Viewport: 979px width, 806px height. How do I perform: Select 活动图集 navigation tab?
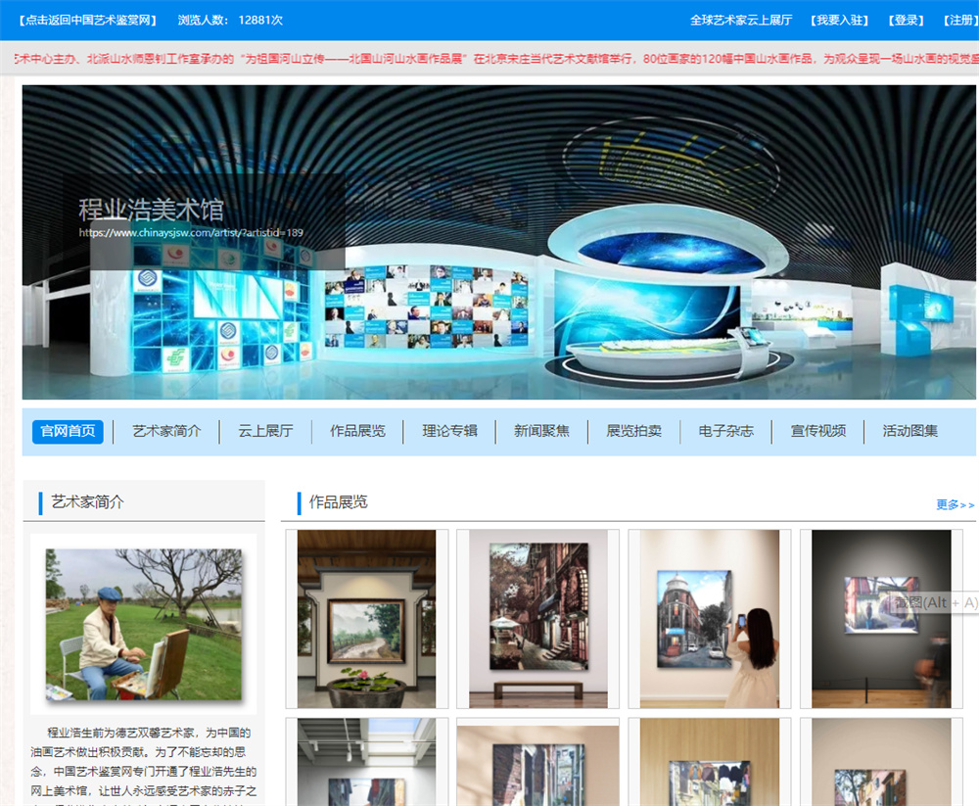coord(909,431)
